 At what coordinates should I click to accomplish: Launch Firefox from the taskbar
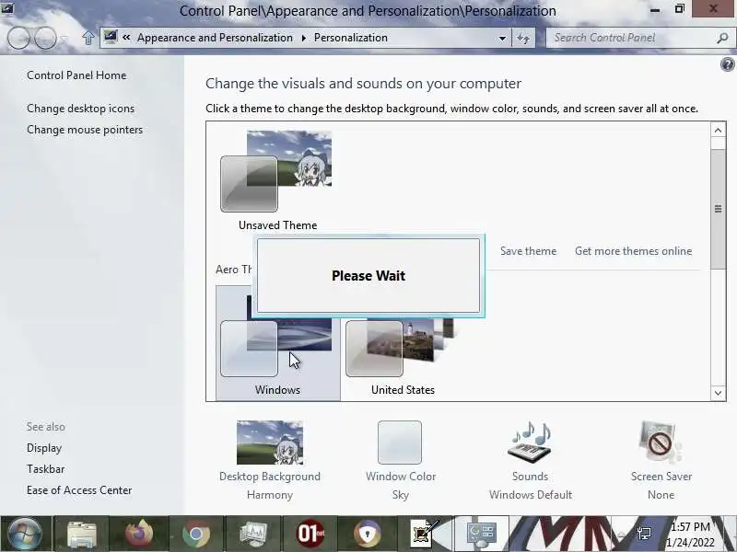[x=139, y=535]
